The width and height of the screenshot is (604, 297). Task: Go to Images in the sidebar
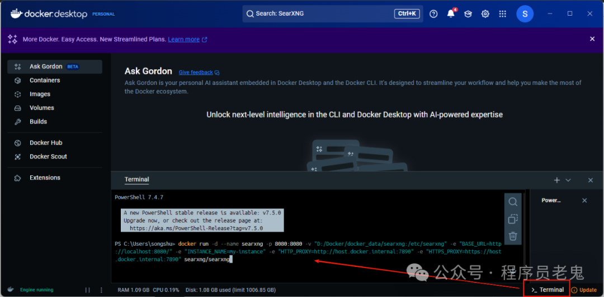55,94
